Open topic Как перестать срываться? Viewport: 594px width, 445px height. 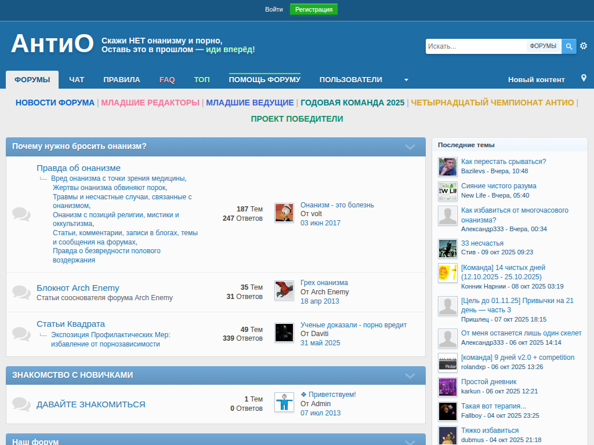pyautogui.click(x=503, y=162)
